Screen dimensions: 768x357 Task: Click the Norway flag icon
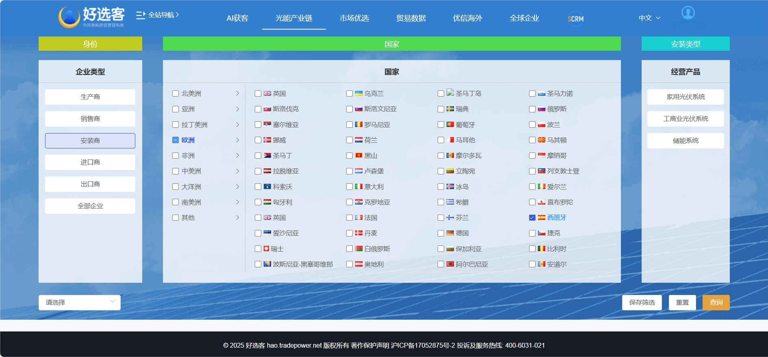click(267, 140)
